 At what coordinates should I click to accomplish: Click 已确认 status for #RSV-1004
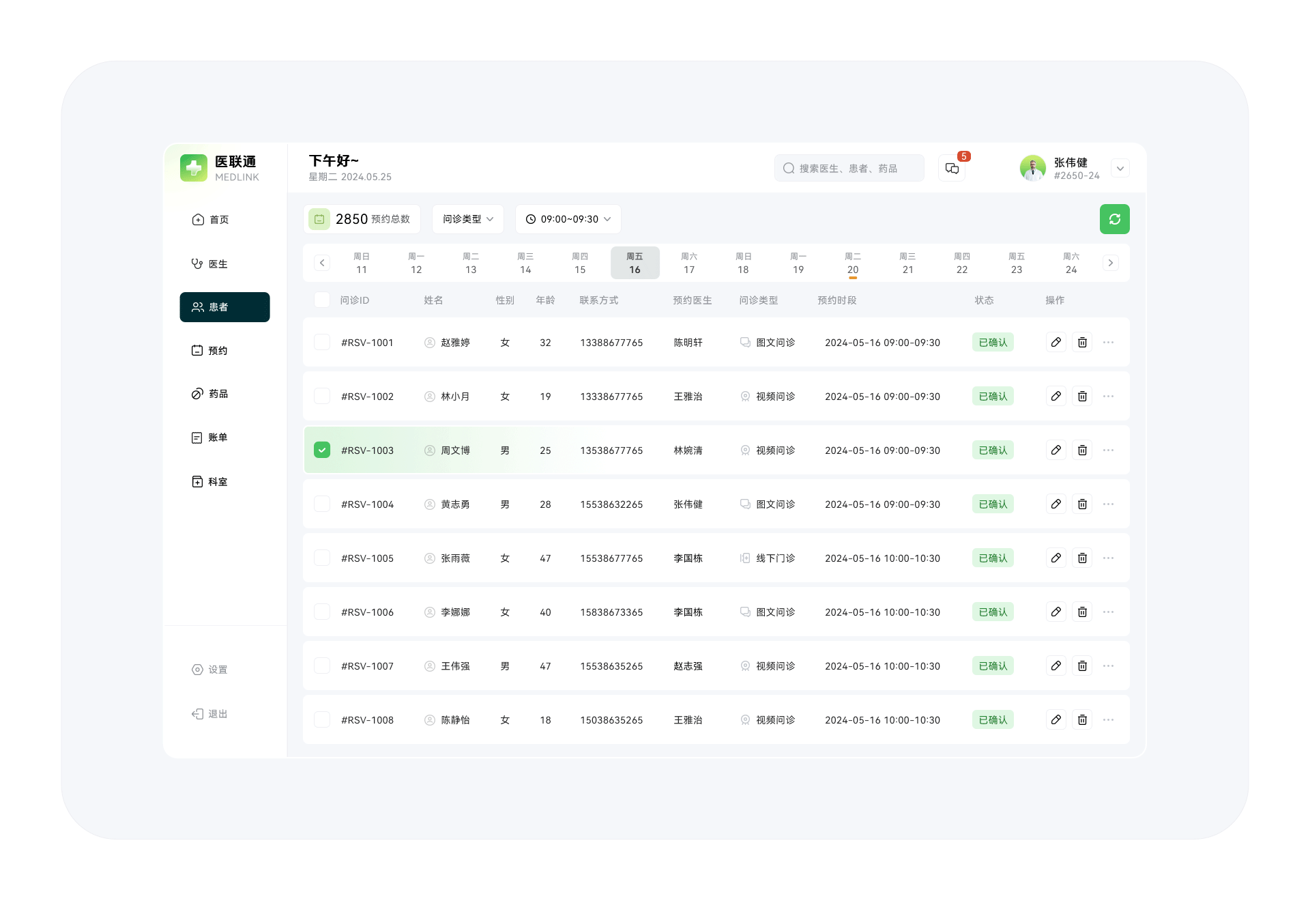[993, 504]
